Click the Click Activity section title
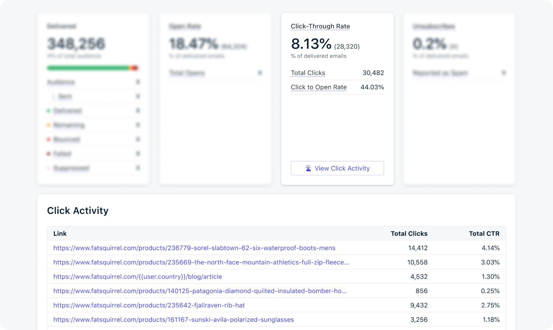This screenshot has width=553, height=330. 78,211
